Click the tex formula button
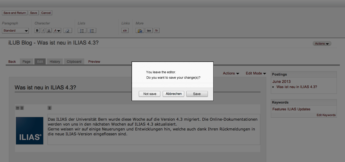This screenshot has width=345, height=162. (149, 31)
